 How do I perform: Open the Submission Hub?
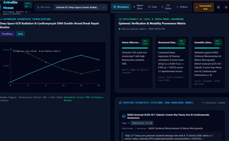pyautogui.click(x=204, y=7)
